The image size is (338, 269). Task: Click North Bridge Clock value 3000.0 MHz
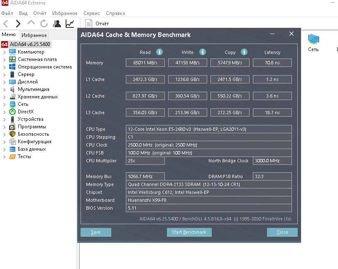click(x=272, y=161)
